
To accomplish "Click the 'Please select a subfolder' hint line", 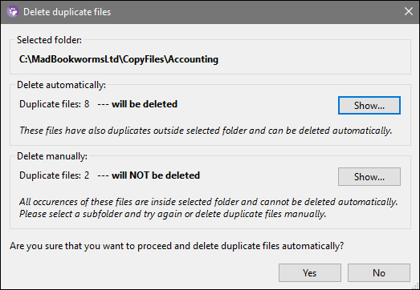I will [x=173, y=214].
